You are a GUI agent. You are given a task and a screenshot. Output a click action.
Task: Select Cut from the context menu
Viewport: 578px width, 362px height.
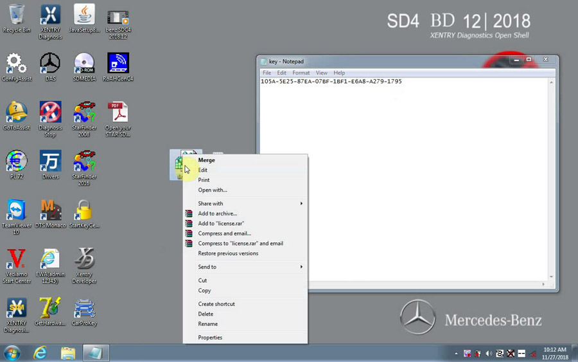(x=245, y=280)
